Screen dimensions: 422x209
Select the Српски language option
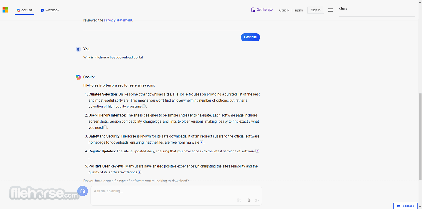[x=284, y=10]
